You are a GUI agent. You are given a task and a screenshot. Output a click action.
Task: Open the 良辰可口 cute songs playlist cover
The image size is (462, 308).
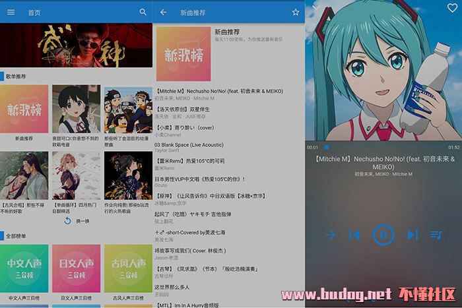point(77,109)
